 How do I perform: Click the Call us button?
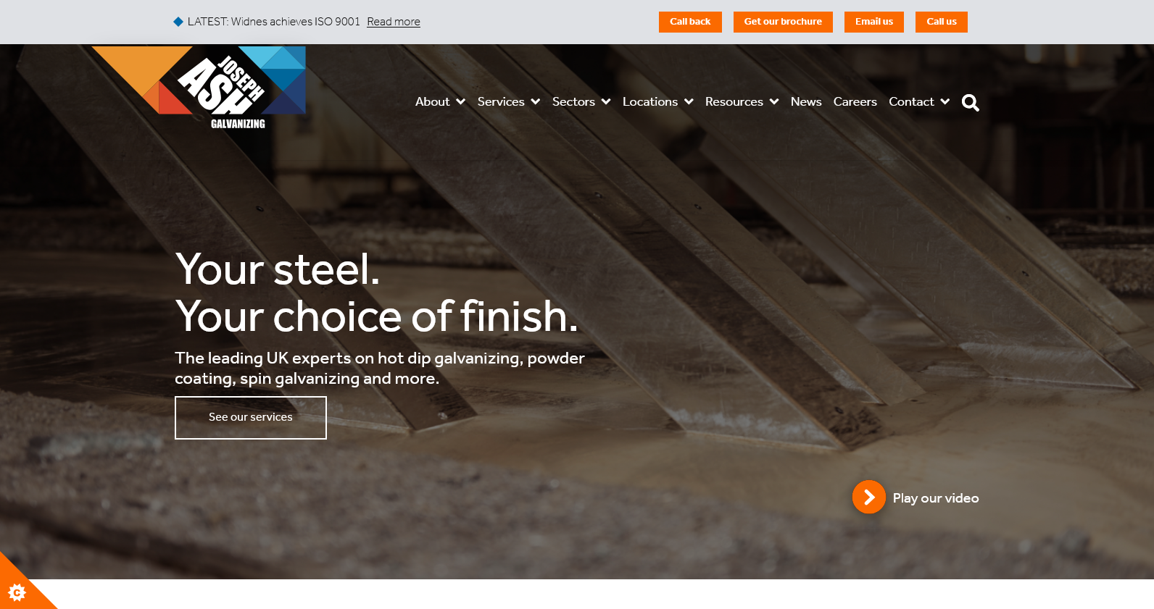point(942,22)
